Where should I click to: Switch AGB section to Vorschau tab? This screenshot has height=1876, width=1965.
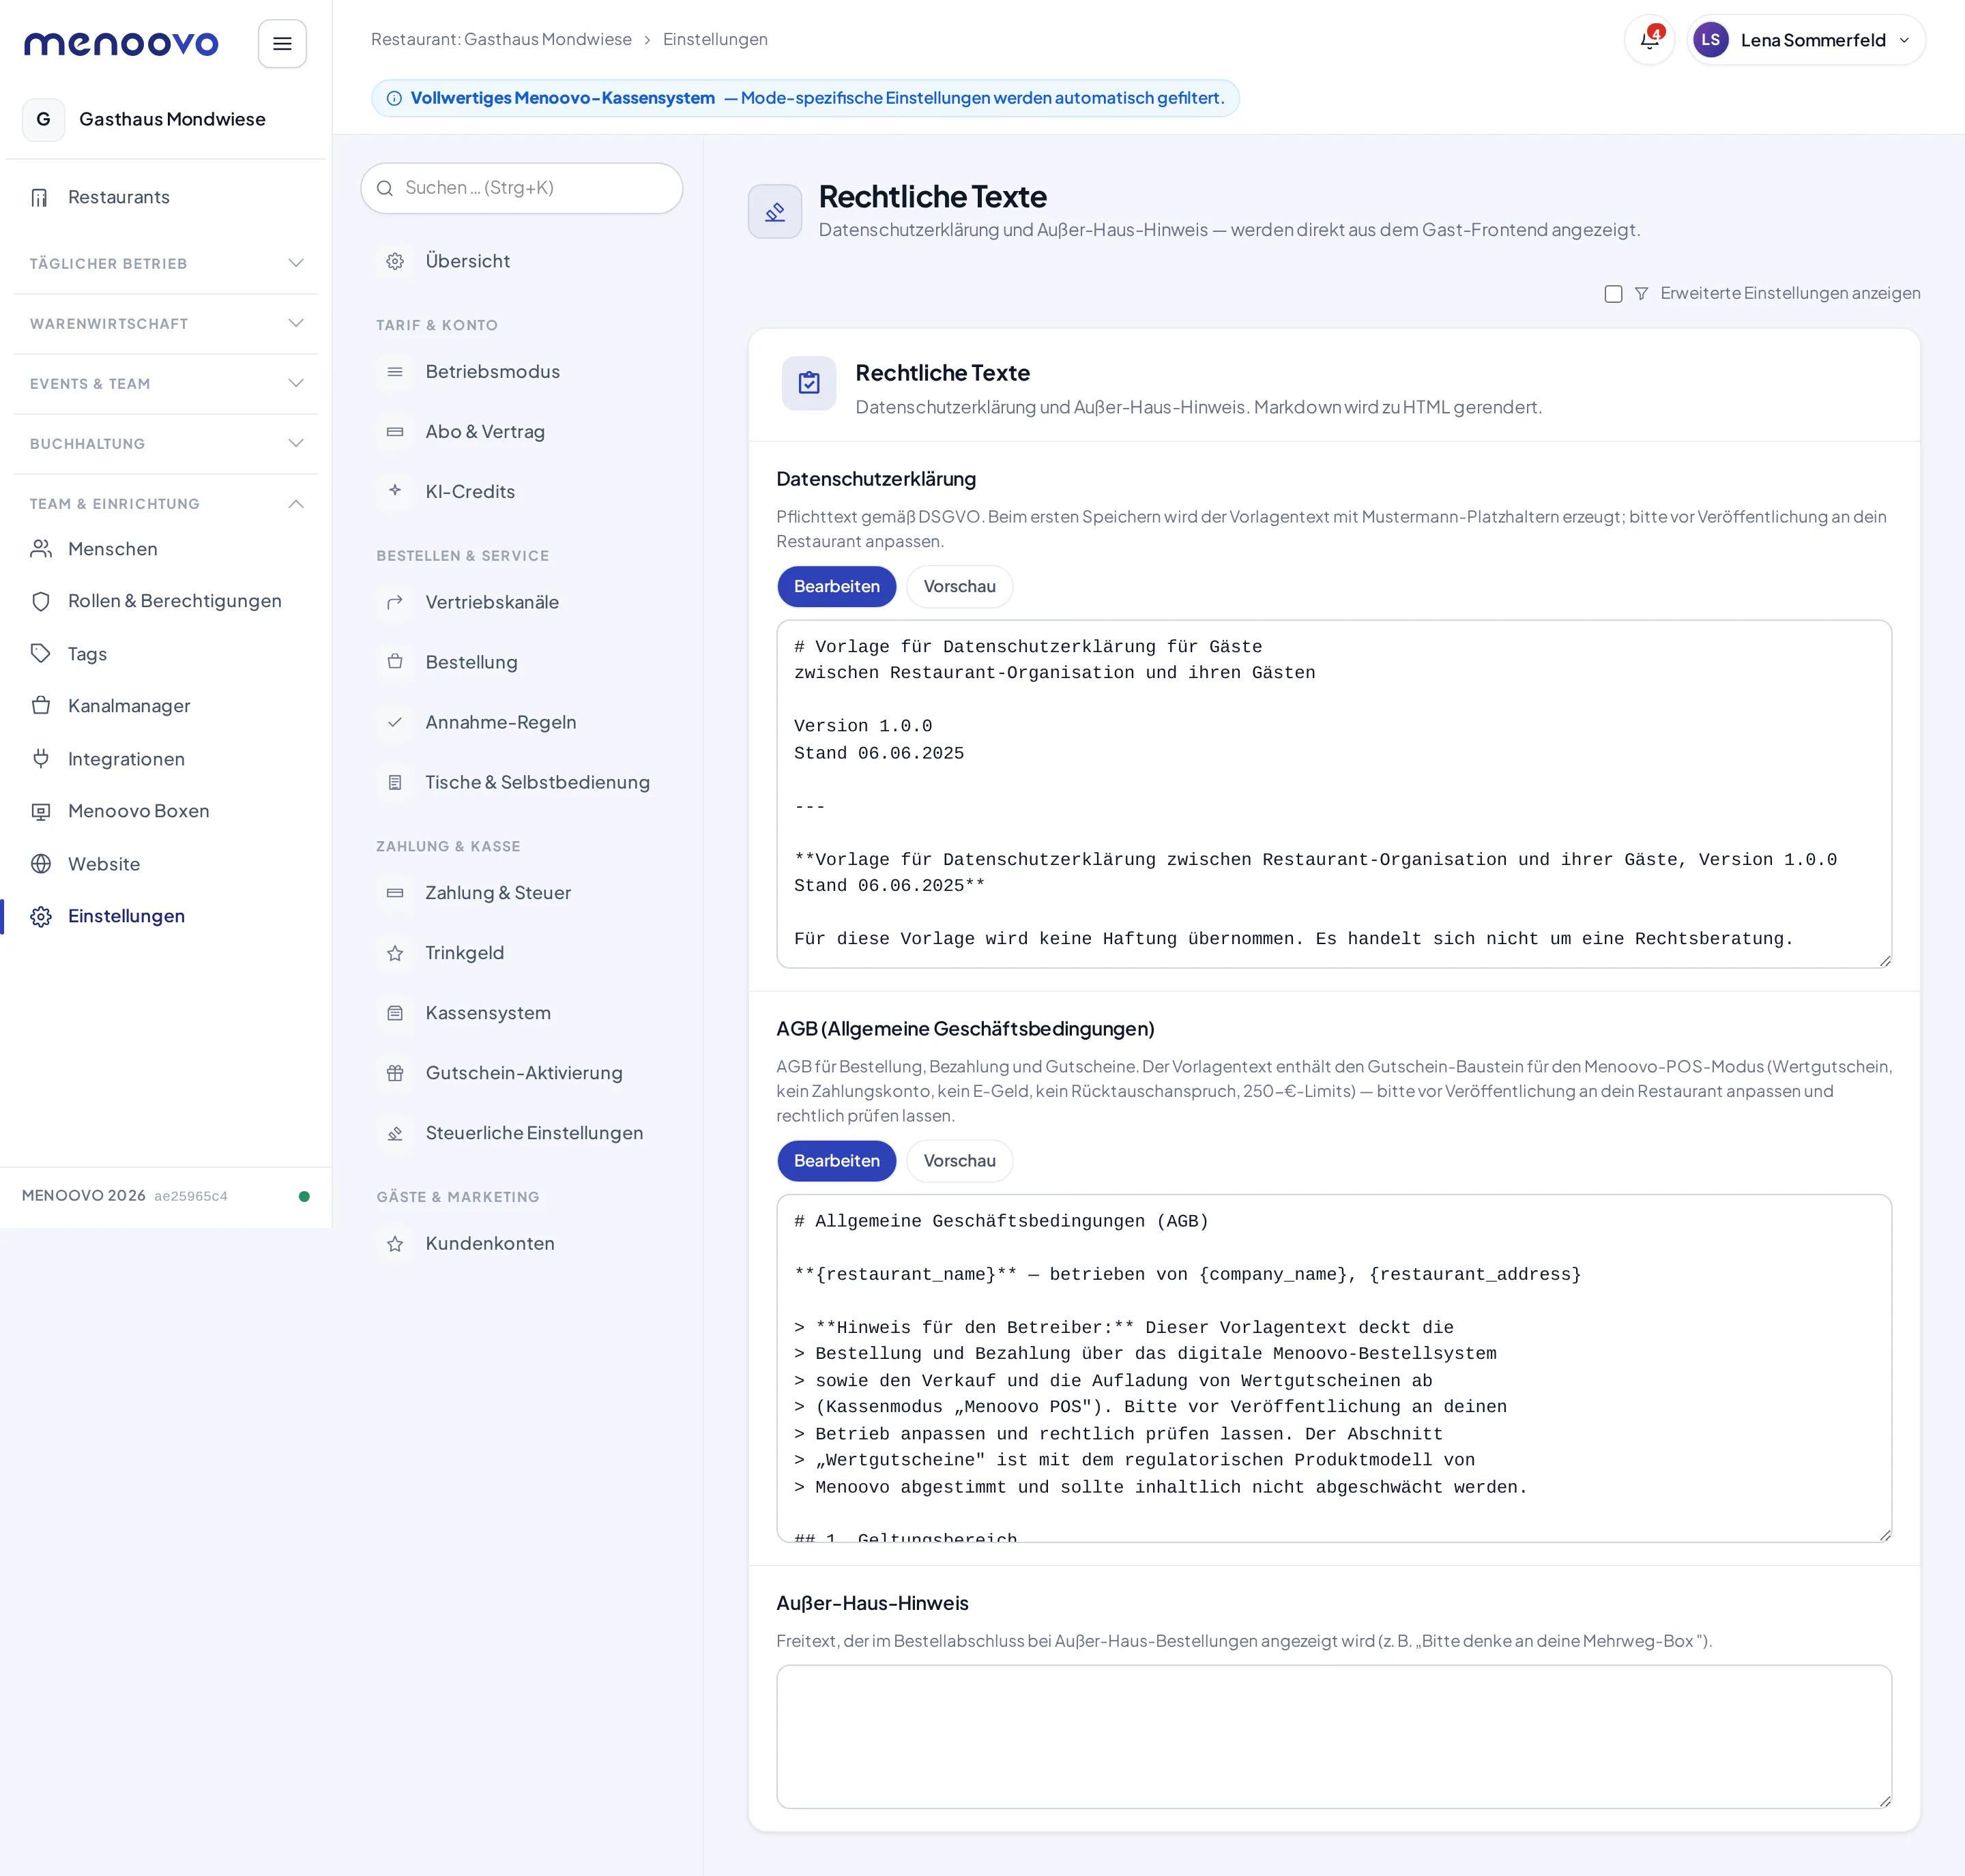[959, 1161]
